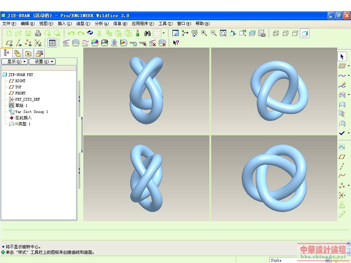Screen dimensions: 351x263
Task: Click the rainbow shaded curvature analysis icon
Action: pyautogui.click(x=95, y=43)
